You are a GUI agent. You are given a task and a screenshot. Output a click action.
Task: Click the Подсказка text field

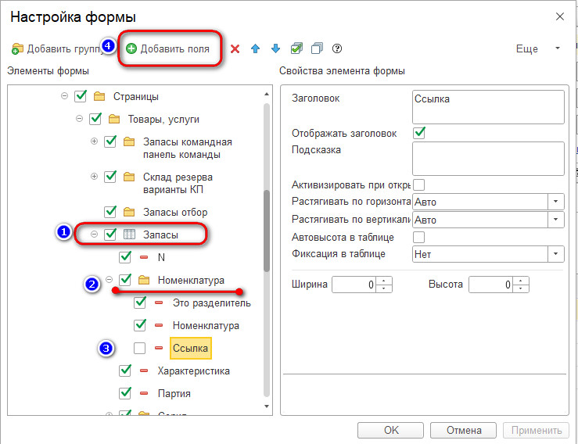tap(488, 159)
